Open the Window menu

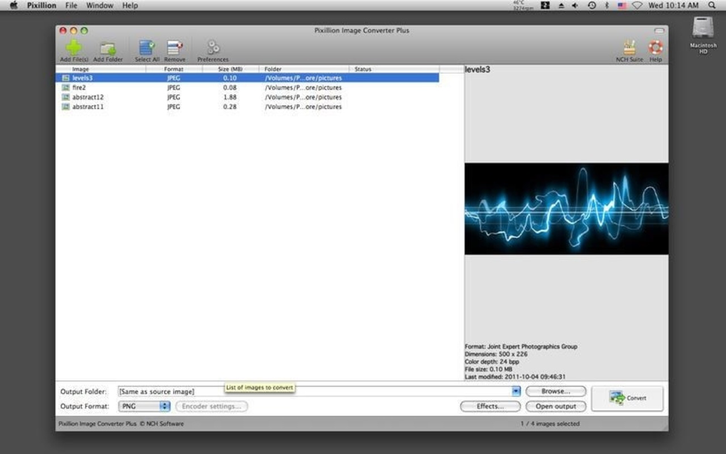pyautogui.click(x=100, y=5)
